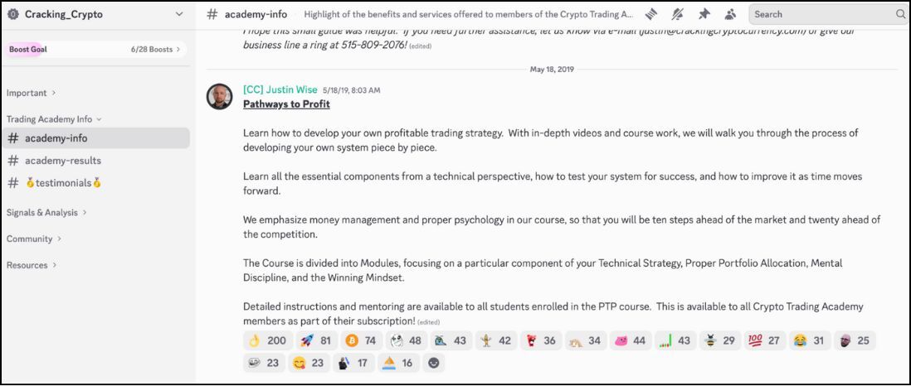Open the Cracking_Crypto server dropdown
The image size is (911, 386).
click(179, 14)
